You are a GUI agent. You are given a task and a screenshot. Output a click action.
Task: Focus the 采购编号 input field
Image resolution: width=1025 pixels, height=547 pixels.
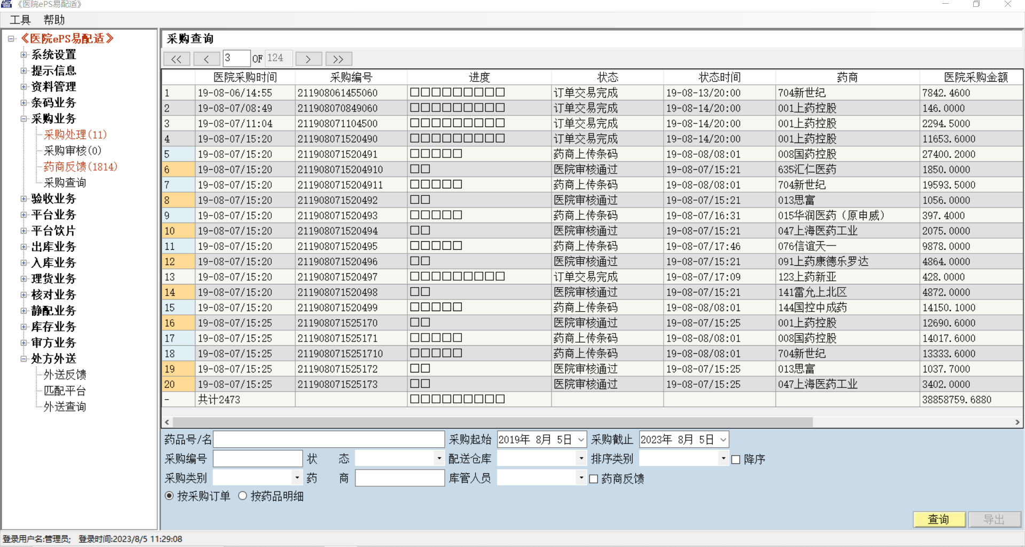click(258, 458)
